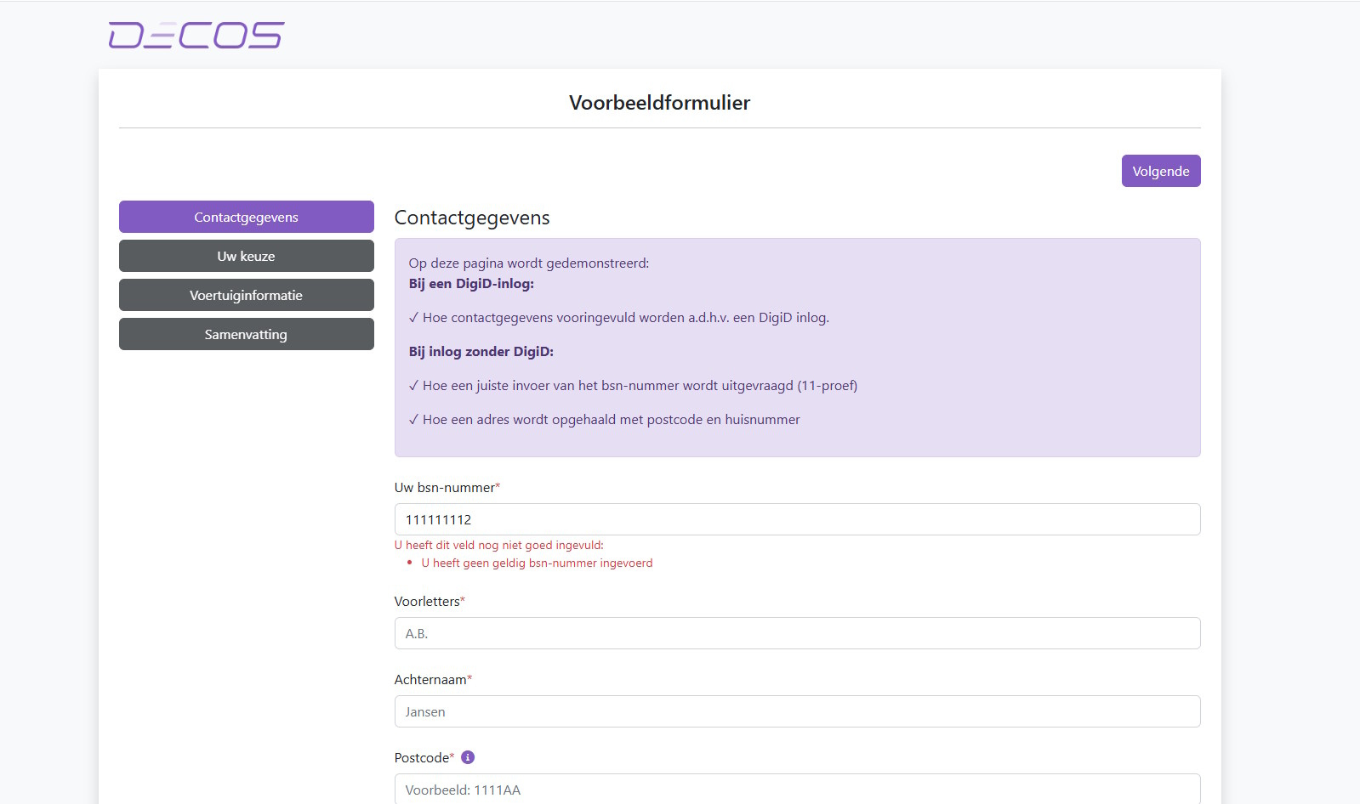Click the bold 'Bij inlog zonder DigiD' text
This screenshot has width=1360, height=804.
click(x=481, y=352)
